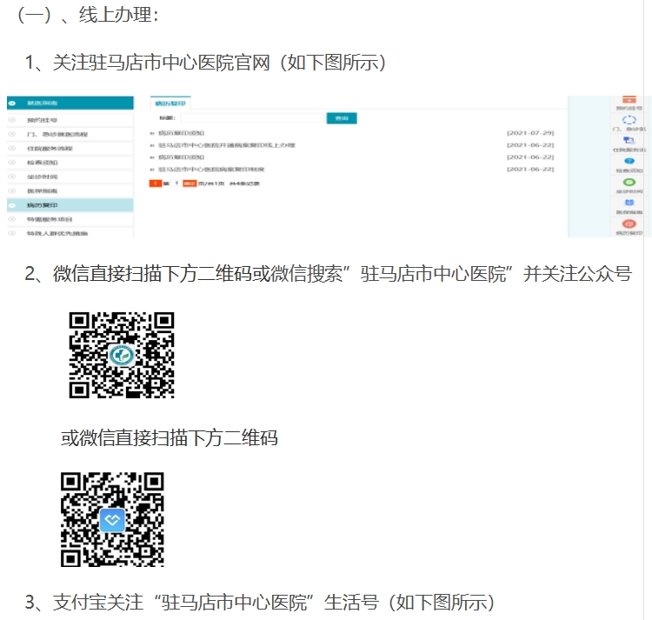Viewport: 652px width, 620px height.
Task: Click the page number input box
Action: [176, 183]
